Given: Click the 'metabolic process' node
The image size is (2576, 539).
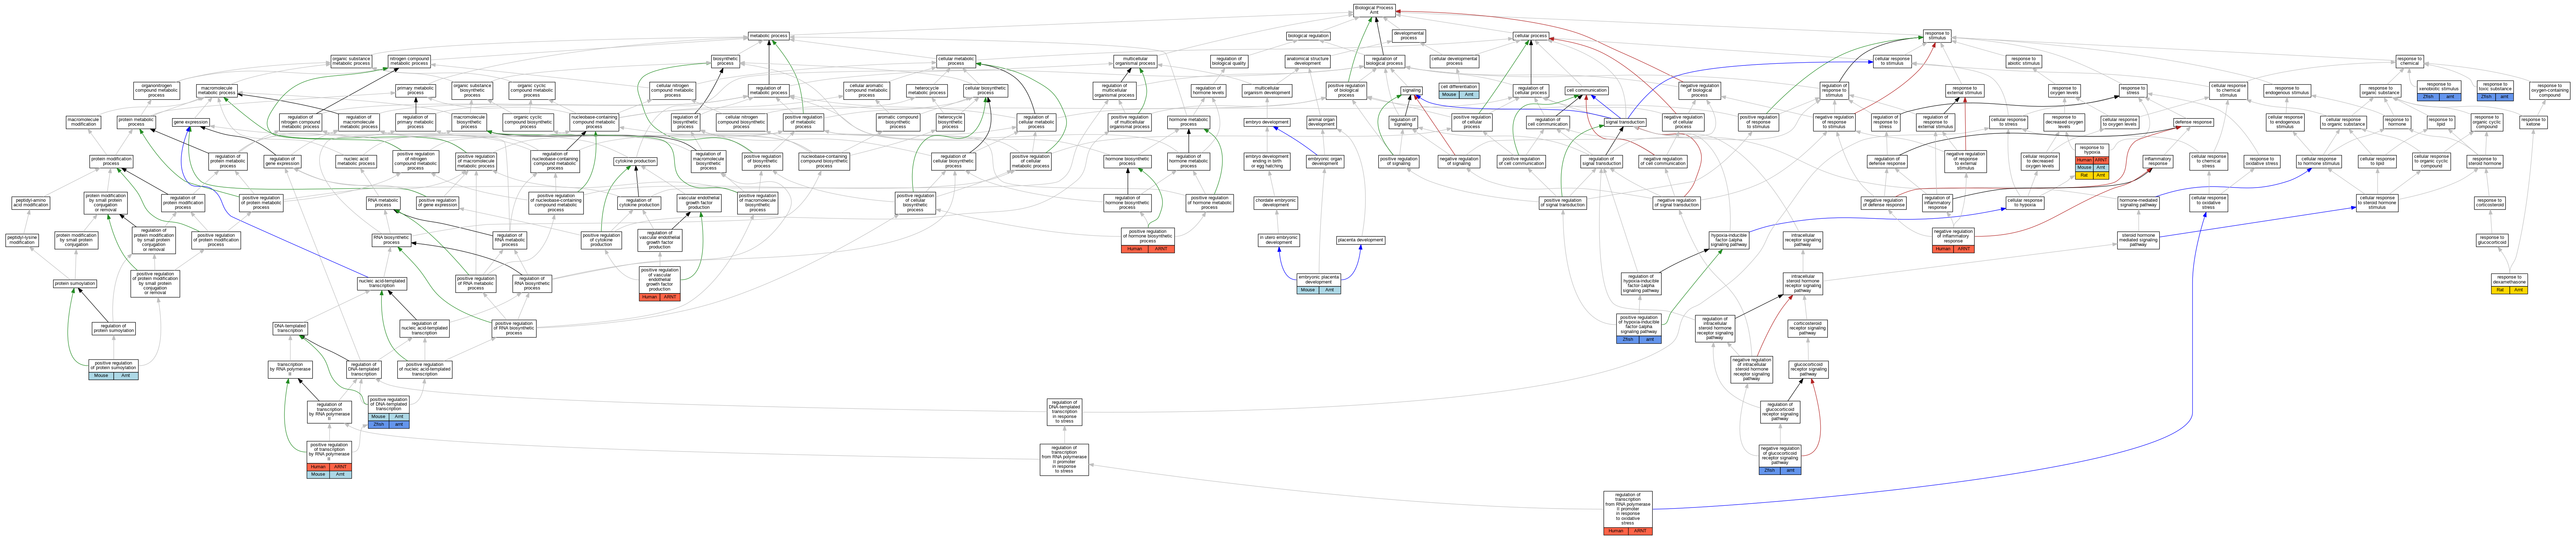Looking at the screenshot, I should click(x=769, y=36).
